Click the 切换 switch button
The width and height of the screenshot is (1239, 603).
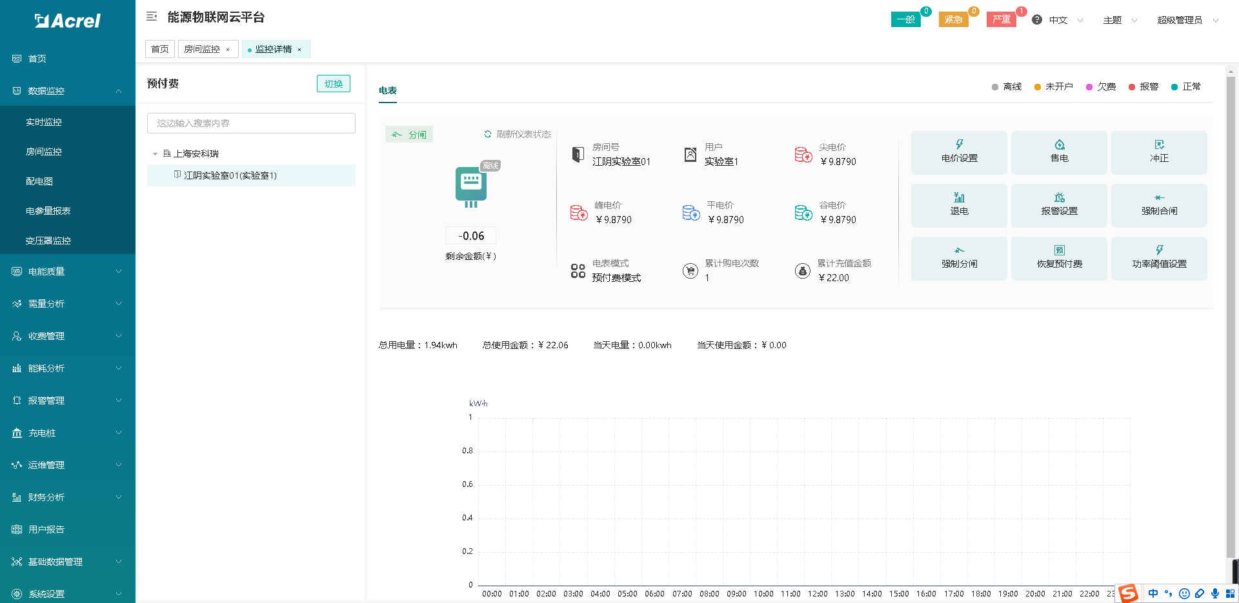[x=334, y=84]
